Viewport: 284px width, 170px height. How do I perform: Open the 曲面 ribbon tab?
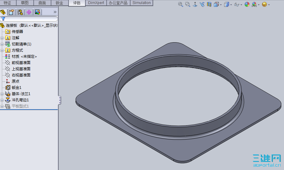42,3
